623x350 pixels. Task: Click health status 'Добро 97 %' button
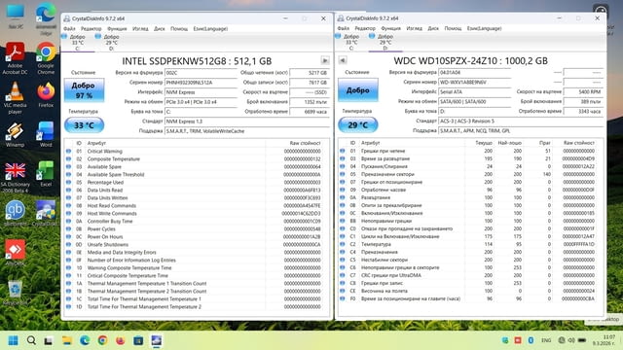[85, 90]
